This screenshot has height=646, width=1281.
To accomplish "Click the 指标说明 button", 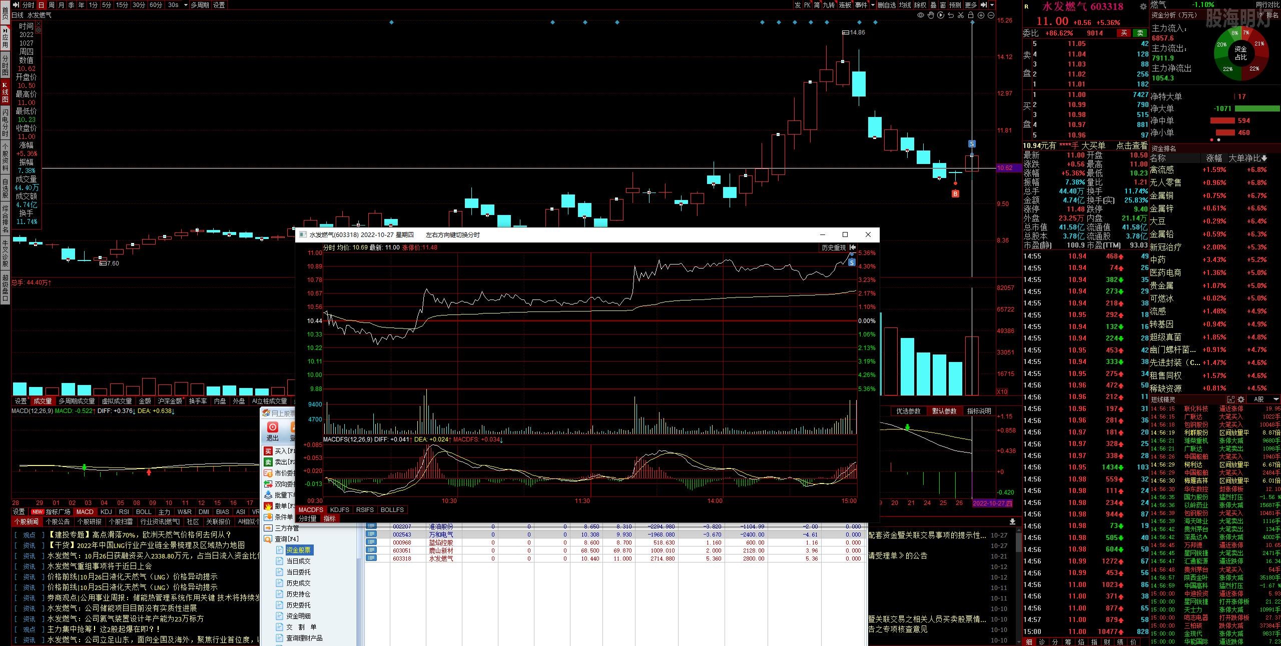I will 979,411.
